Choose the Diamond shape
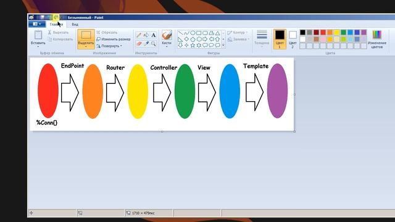The height and width of the screenshot is (222, 395). [186, 39]
